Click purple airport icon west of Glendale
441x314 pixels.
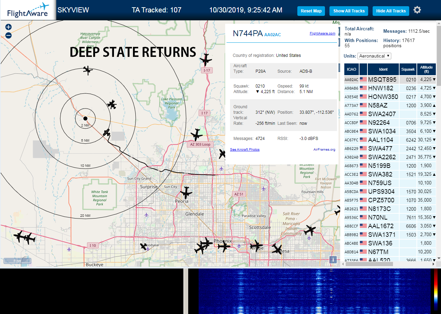point(146,215)
